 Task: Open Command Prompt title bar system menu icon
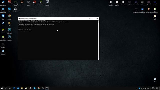pos(19,19)
